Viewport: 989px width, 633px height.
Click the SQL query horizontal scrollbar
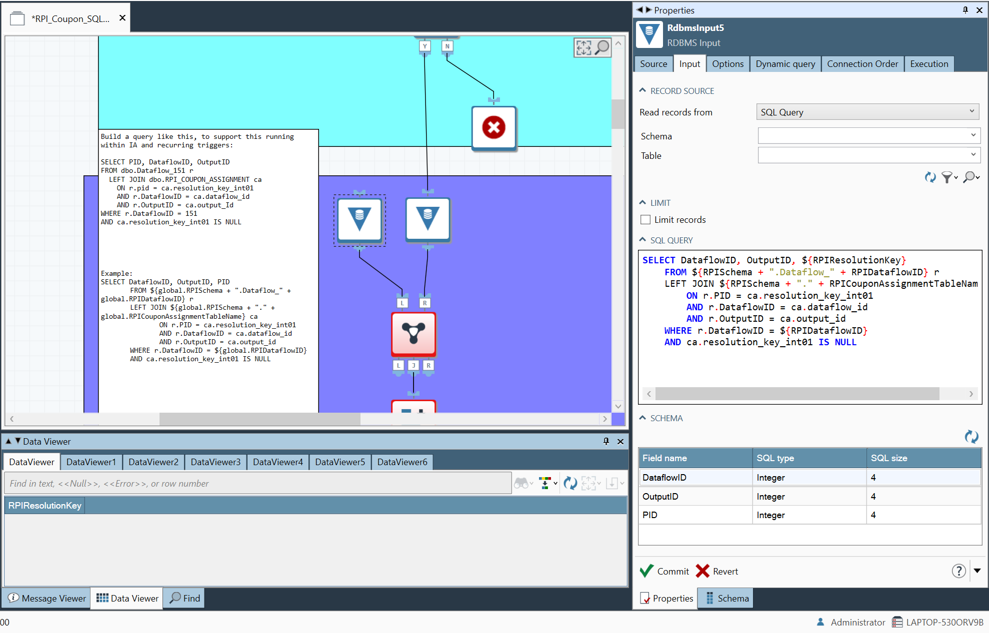click(x=797, y=394)
